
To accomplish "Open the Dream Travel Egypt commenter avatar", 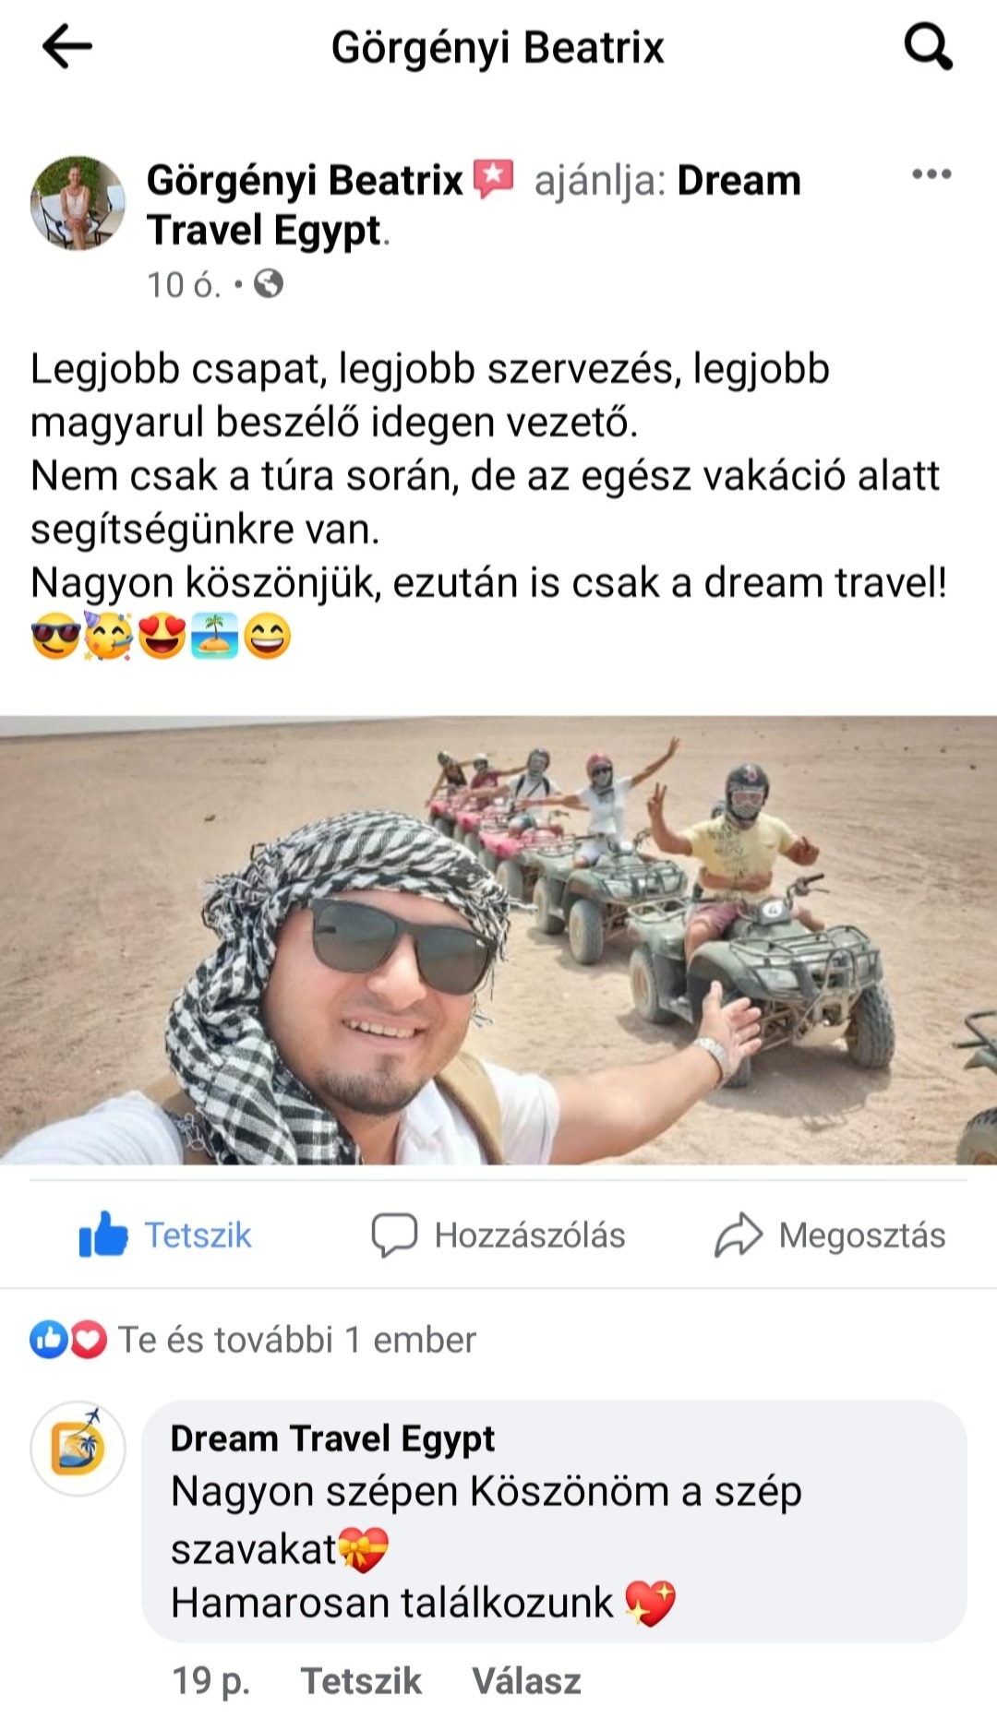I will (x=78, y=1449).
